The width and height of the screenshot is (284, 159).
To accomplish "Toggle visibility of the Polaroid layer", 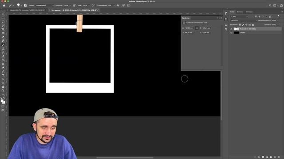I will (x=231, y=29).
